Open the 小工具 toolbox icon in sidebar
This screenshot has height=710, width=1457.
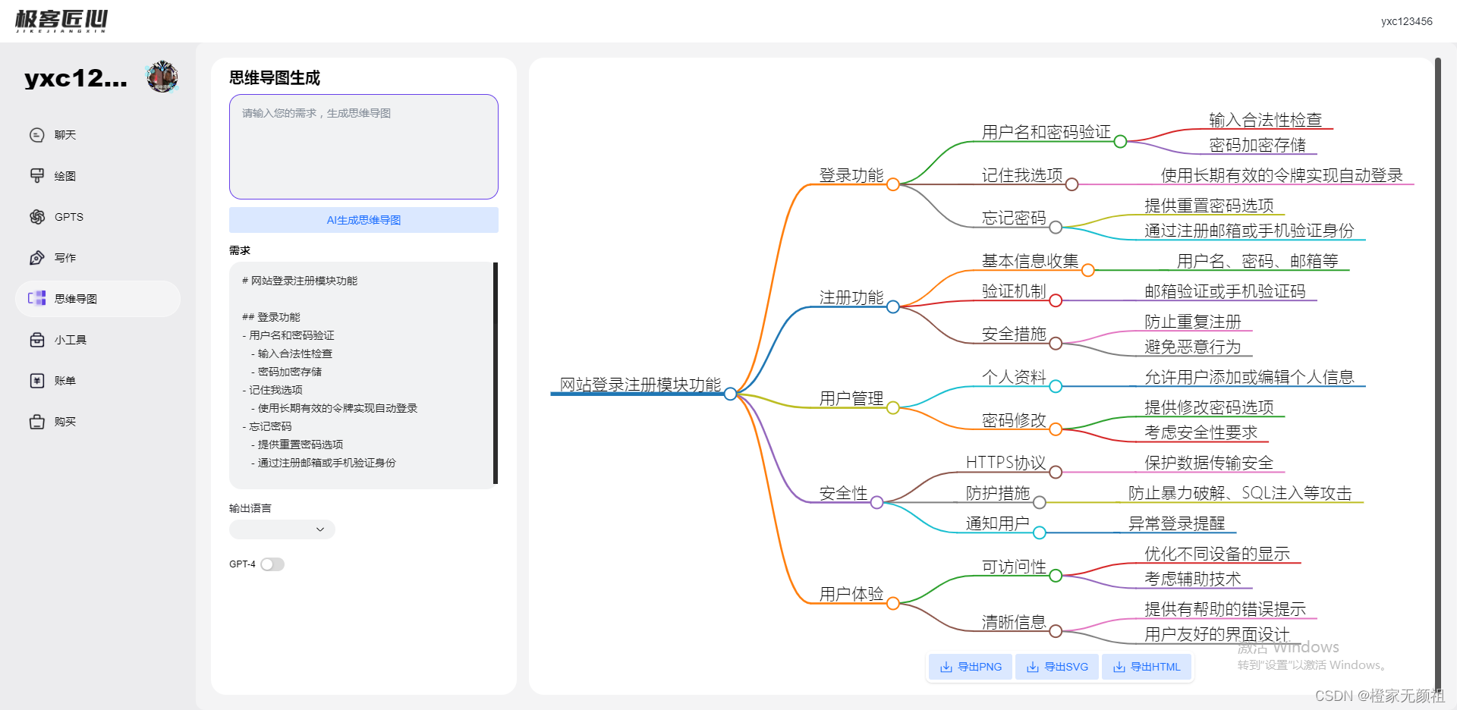pos(36,340)
